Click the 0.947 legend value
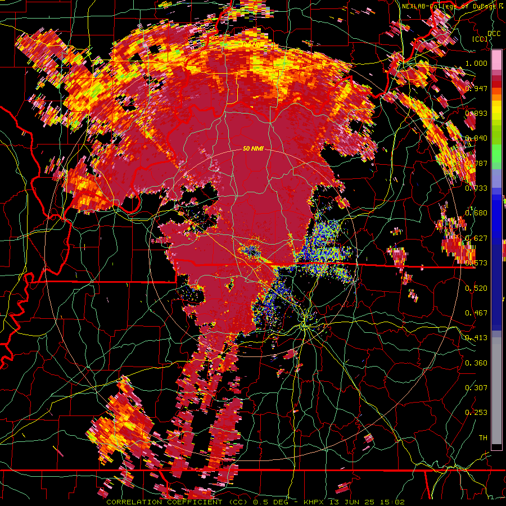 (476, 88)
